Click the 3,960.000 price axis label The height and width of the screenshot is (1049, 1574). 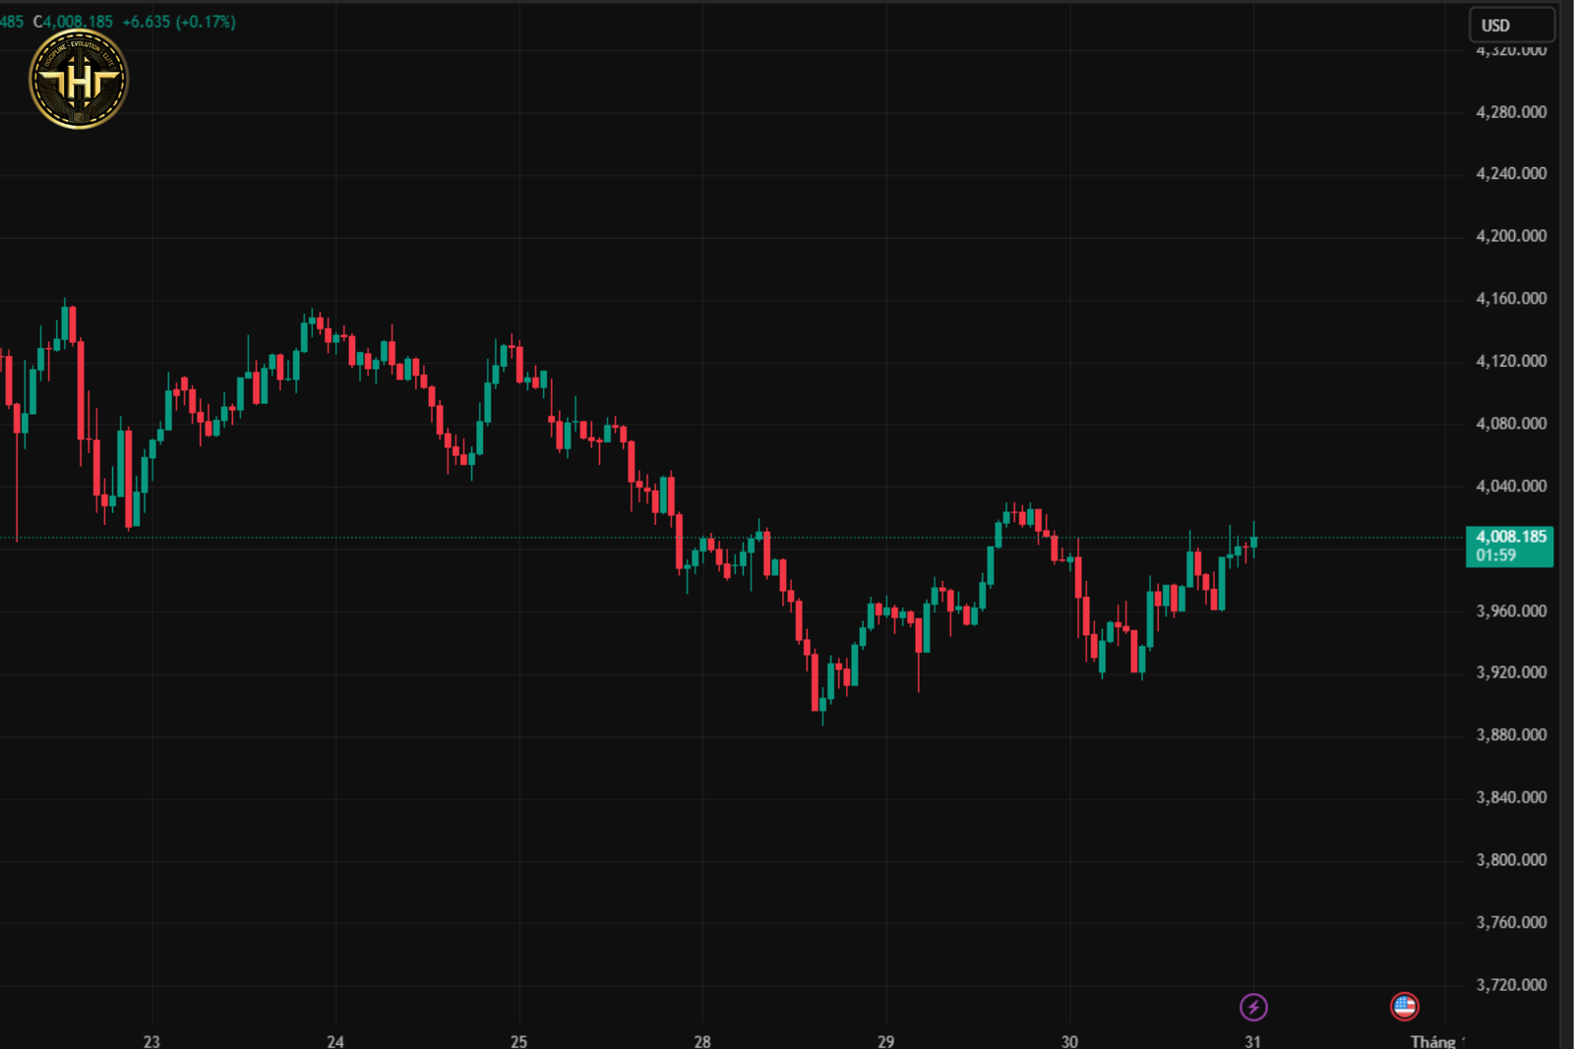pyautogui.click(x=1510, y=611)
